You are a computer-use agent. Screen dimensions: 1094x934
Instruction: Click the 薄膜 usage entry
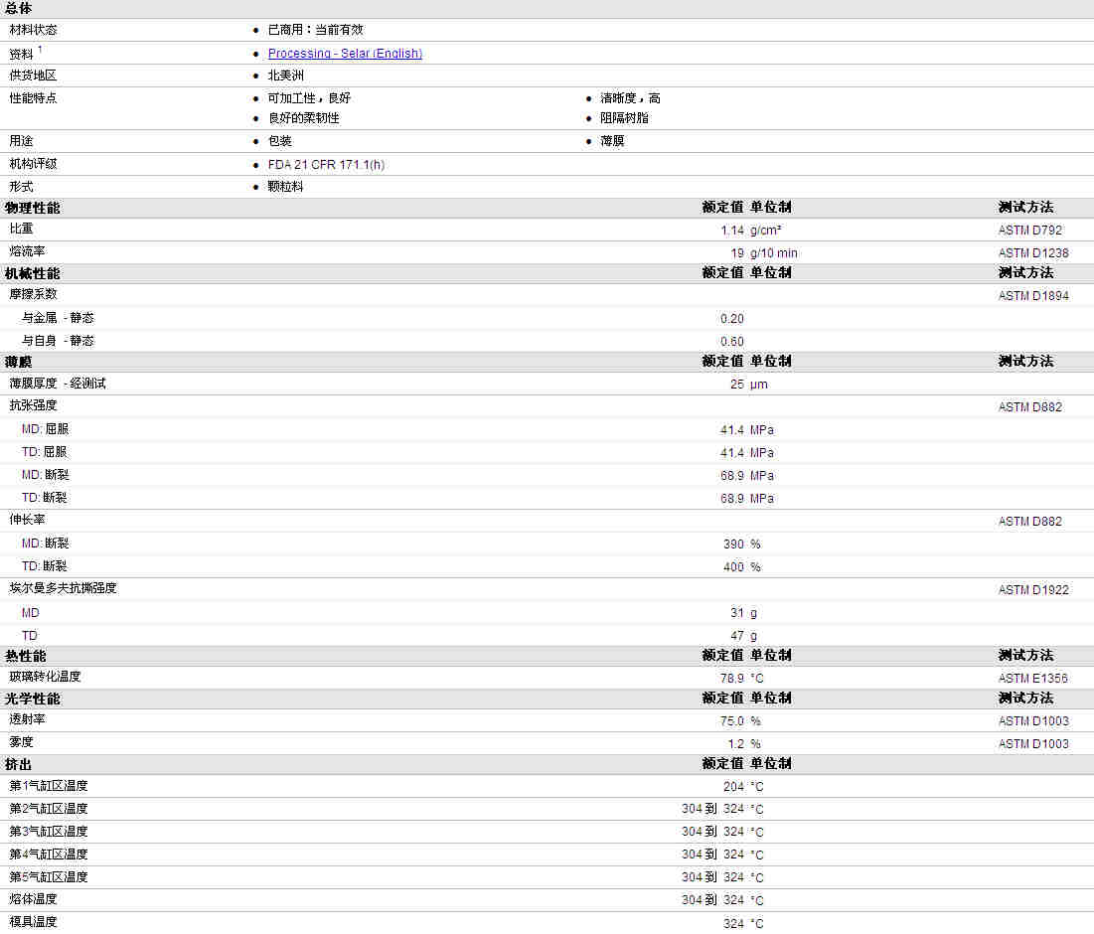pyautogui.click(x=612, y=141)
